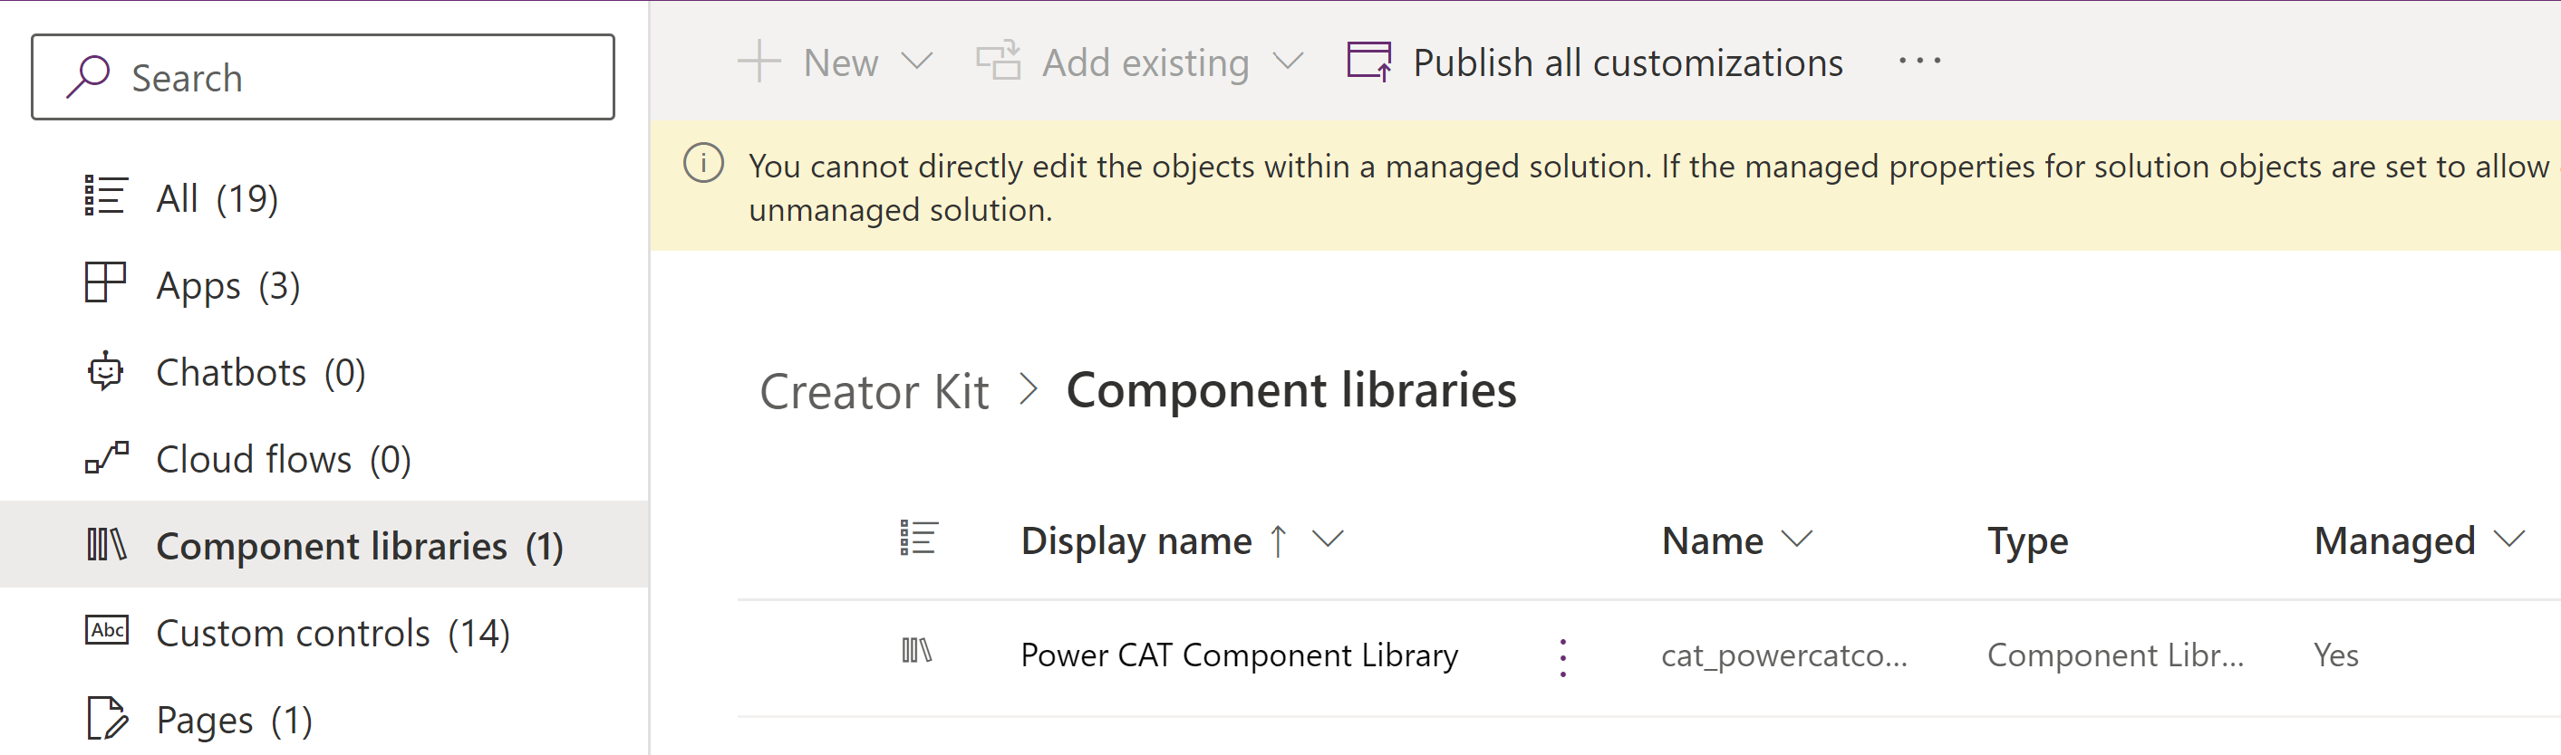The image size is (2561, 755).
Task: Click the Custom controls Abc icon
Action: (106, 631)
